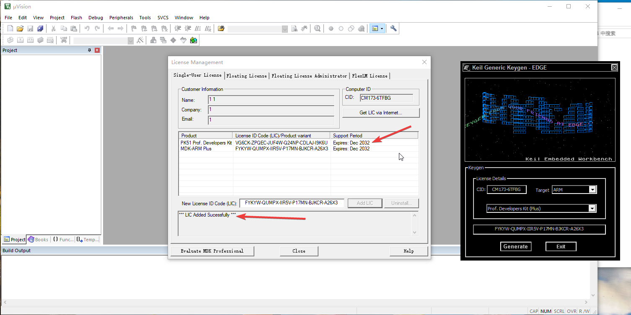Click Exit in the Keil keygen
This screenshot has width=631, height=315.
561,246
